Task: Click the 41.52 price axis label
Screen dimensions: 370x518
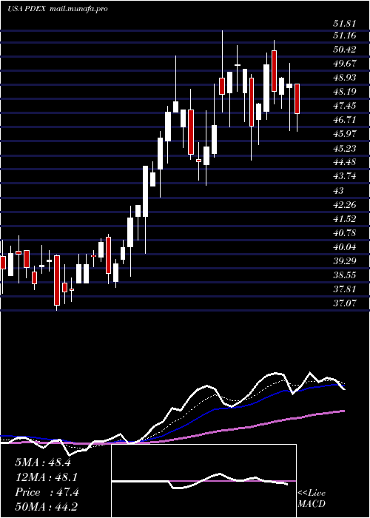Action: click(x=344, y=219)
